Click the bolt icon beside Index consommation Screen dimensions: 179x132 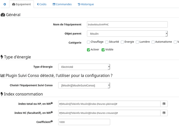[x=2, y=94]
